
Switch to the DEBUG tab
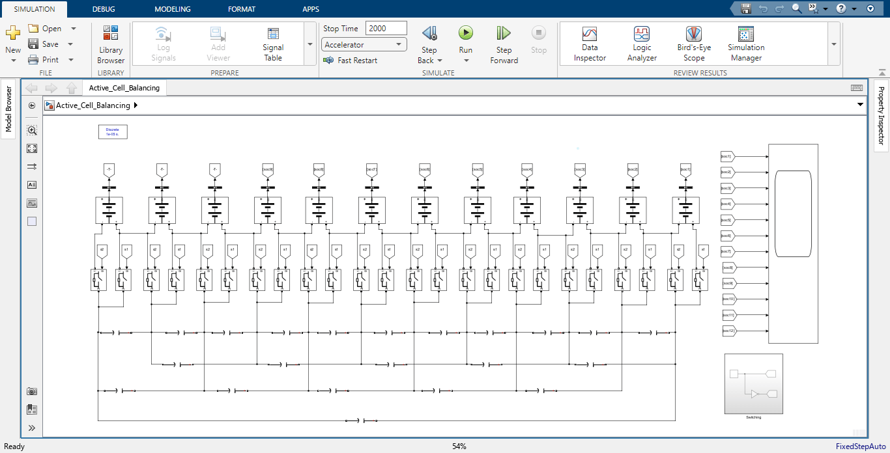tap(104, 9)
